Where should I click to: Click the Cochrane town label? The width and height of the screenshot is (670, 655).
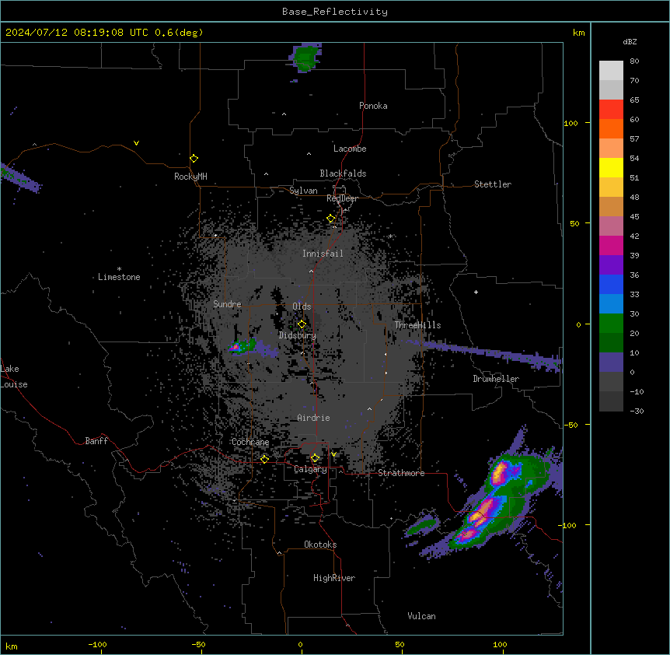(250, 442)
